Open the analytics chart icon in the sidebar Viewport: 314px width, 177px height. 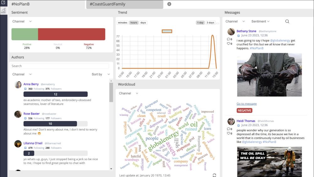click(3, 11)
